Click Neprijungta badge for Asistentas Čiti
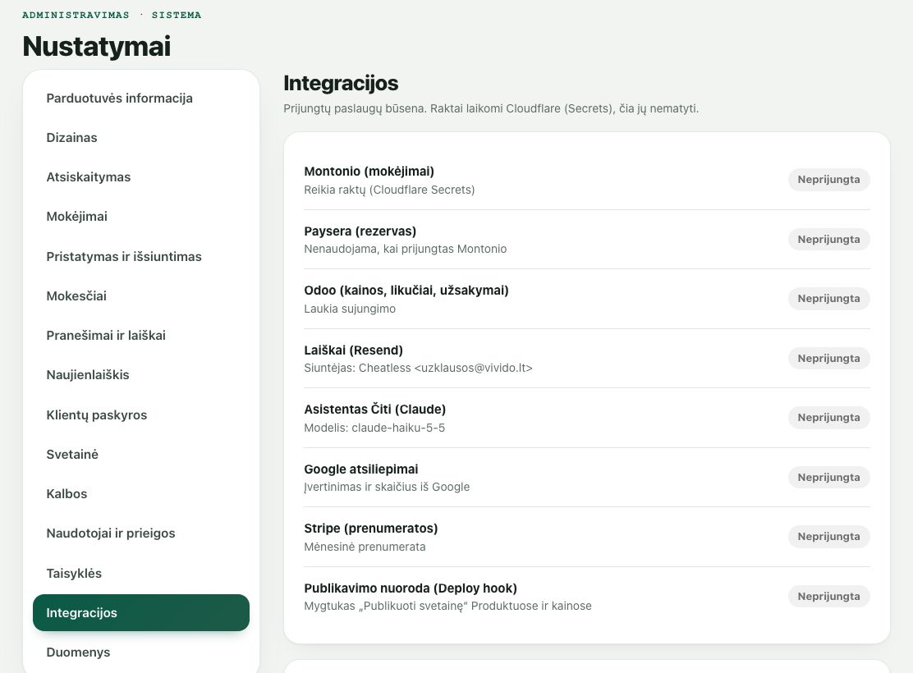This screenshot has width=913, height=673. [828, 418]
